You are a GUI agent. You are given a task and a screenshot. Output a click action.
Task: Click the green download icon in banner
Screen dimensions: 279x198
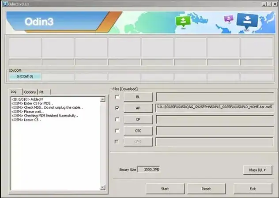pyautogui.click(x=183, y=22)
